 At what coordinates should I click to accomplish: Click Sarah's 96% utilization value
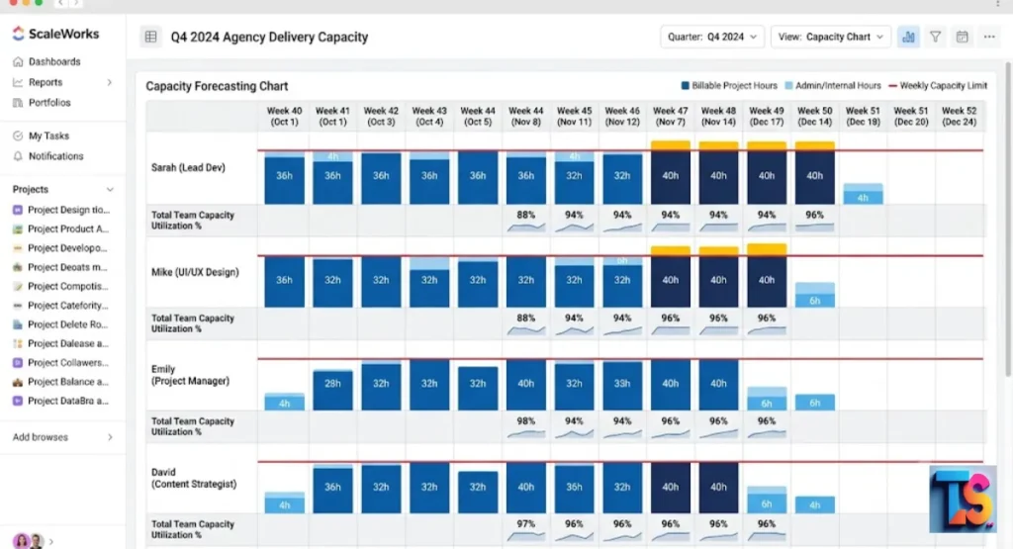pyautogui.click(x=815, y=215)
